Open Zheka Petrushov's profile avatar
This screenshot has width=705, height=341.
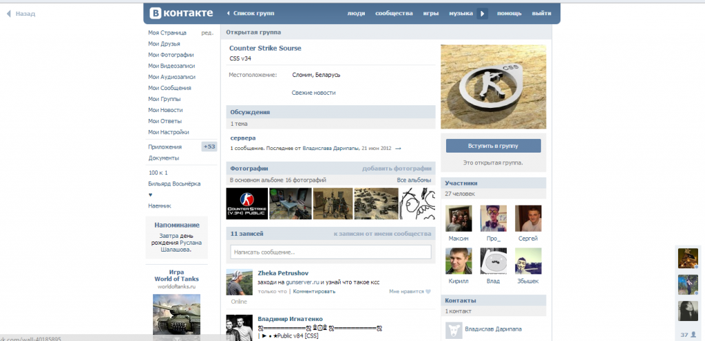coord(239,283)
